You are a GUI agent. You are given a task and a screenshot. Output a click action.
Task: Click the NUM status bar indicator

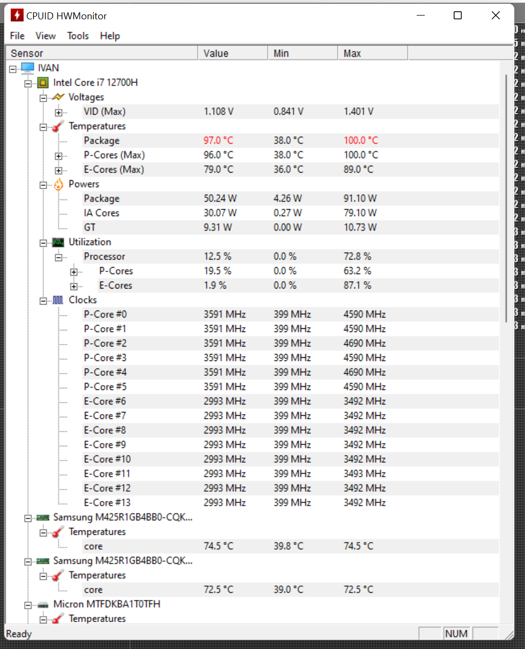pyautogui.click(x=456, y=634)
